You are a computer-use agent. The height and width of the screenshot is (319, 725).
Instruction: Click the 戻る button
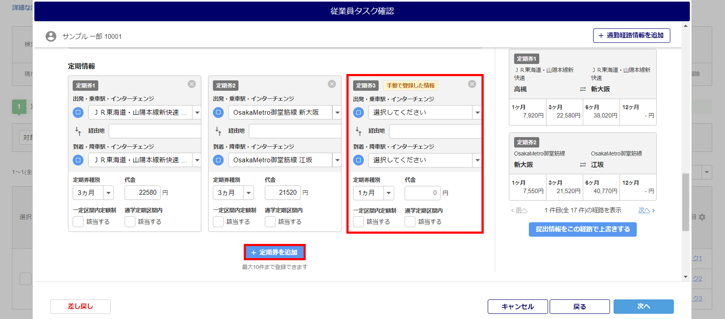point(580,306)
